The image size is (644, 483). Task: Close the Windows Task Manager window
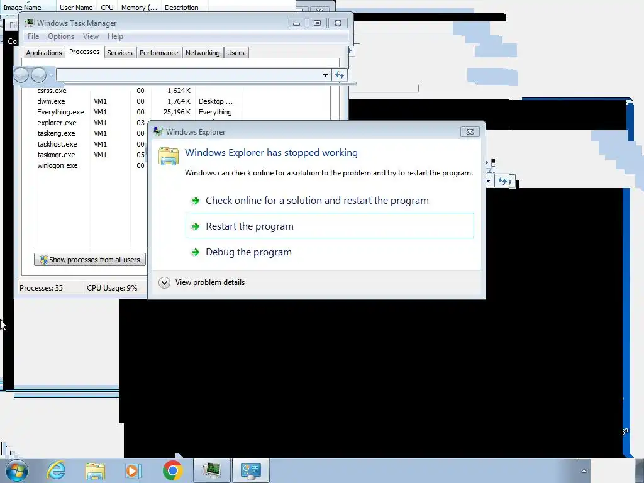click(x=338, y=23)
